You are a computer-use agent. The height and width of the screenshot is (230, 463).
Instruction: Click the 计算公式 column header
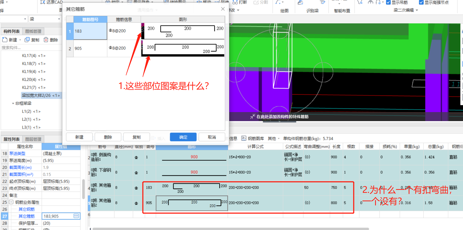coord(255,146)
